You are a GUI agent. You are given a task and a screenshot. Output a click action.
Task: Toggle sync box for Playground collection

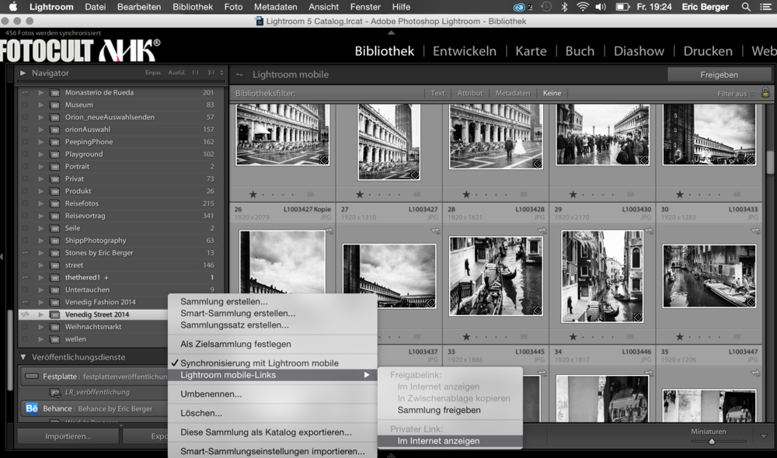pyautogui.click(x=25, y=154)
